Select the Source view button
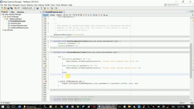 pos(45,15)
